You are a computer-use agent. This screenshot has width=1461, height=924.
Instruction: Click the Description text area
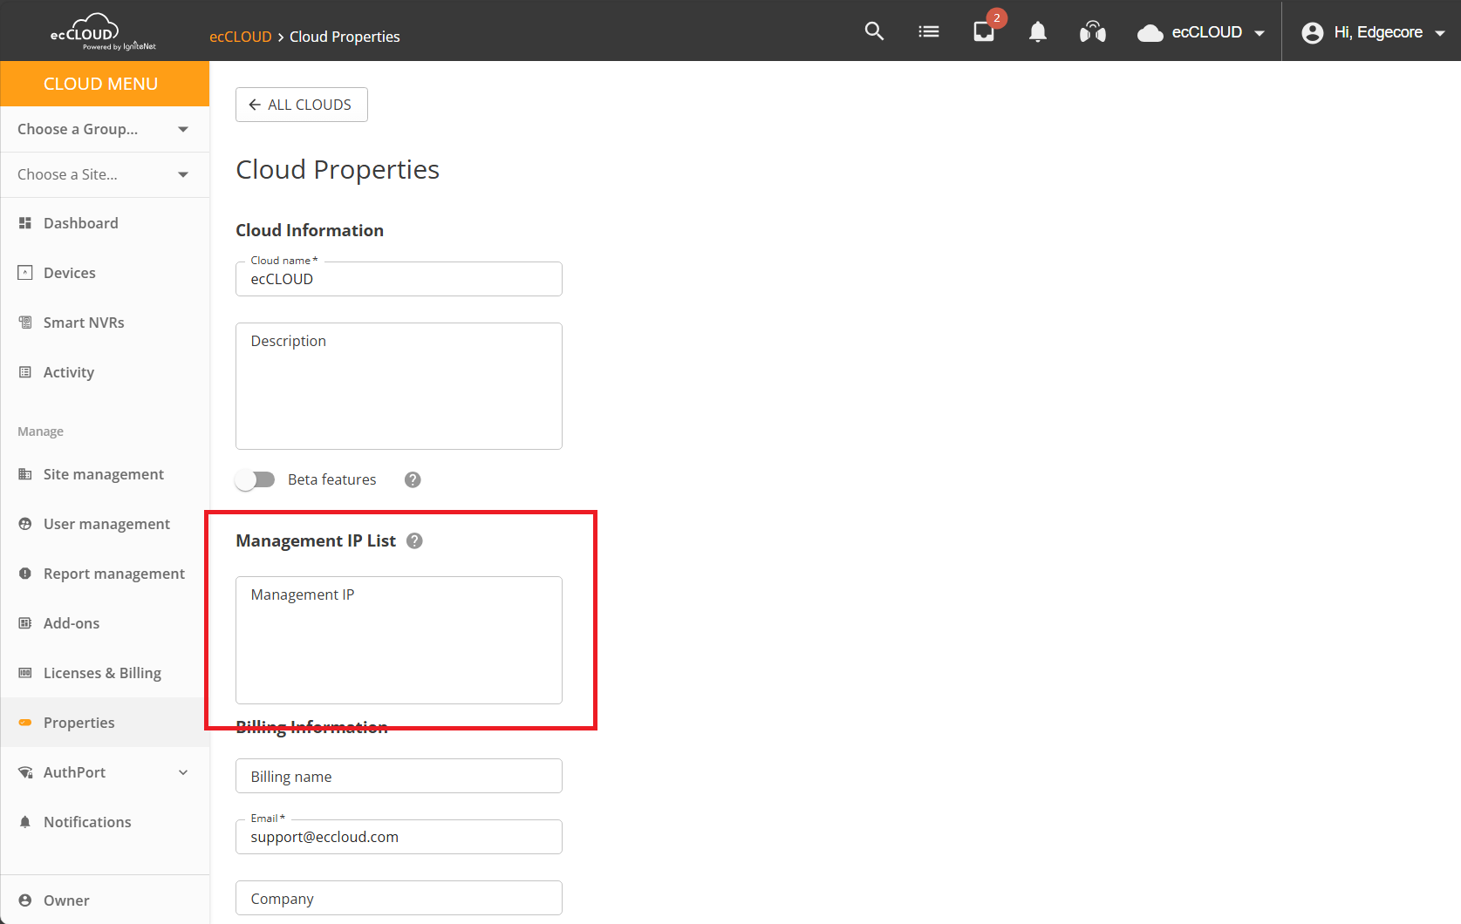(x=399, y=386)
